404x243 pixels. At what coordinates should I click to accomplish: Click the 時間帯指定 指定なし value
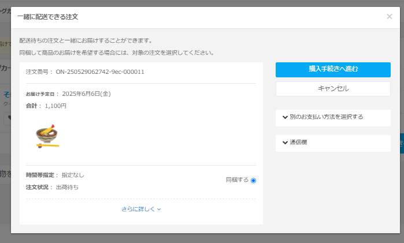coord(73,175)
